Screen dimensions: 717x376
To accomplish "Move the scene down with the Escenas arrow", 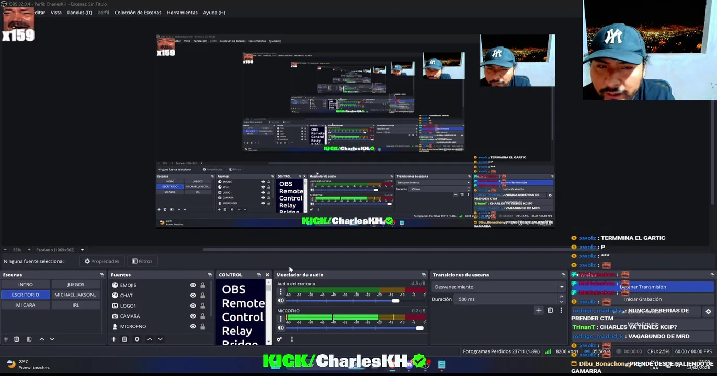I will [52, 339].
